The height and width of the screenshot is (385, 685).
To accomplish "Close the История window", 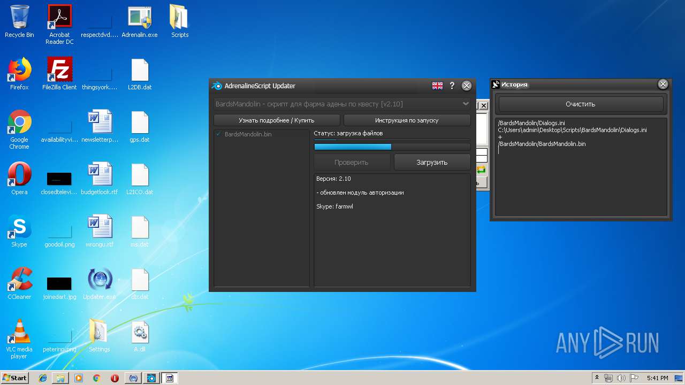I will pyautogui.click(x=663, y=84).
